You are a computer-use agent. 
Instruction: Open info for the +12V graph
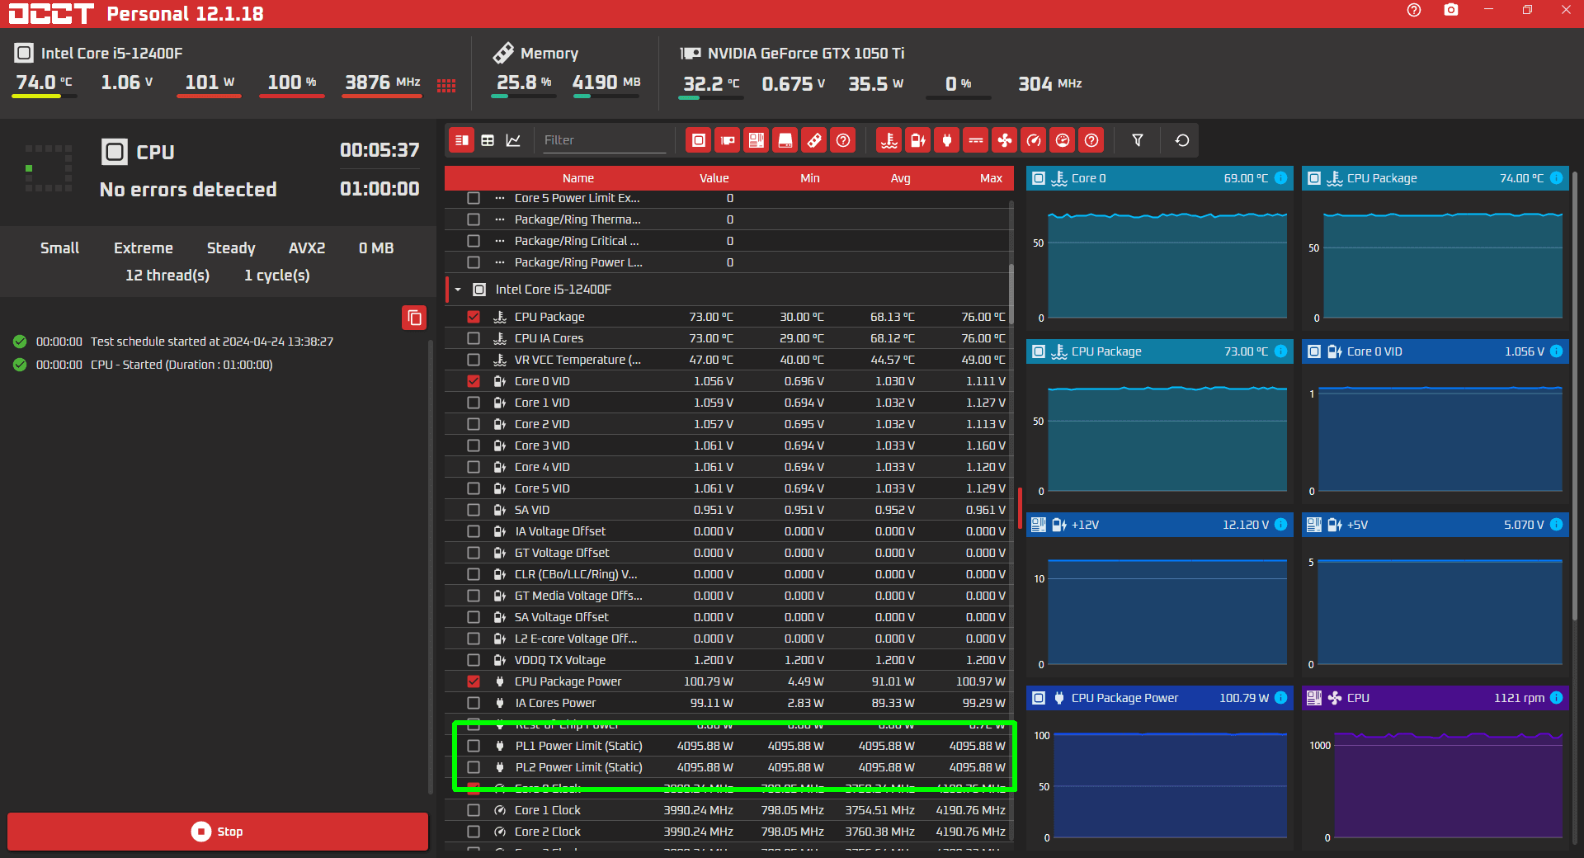coord(1281,525)
